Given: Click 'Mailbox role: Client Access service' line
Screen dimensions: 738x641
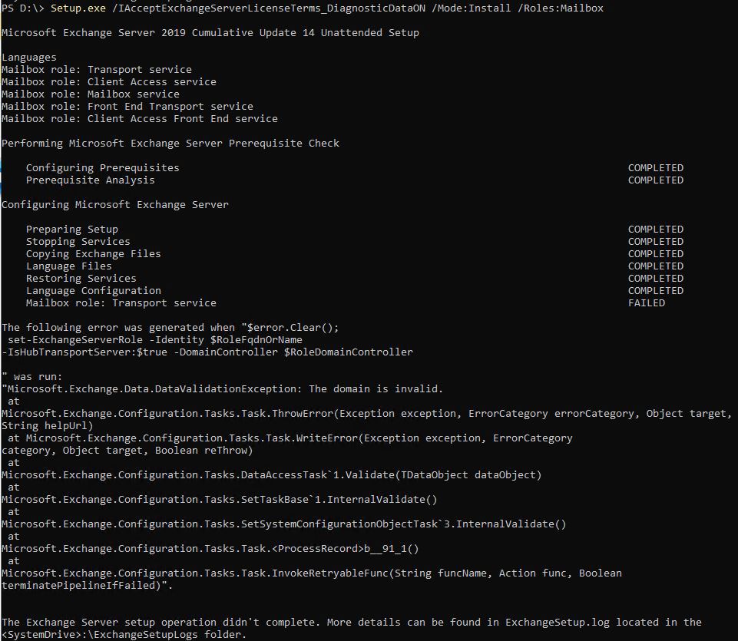Looking at the screenshot, I should point(109,82).
